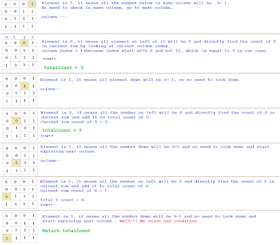The height and width of the screenshot is (245, 280).
Task: Click the line starting 'column index + 1(because'
Action: (154, 51)
